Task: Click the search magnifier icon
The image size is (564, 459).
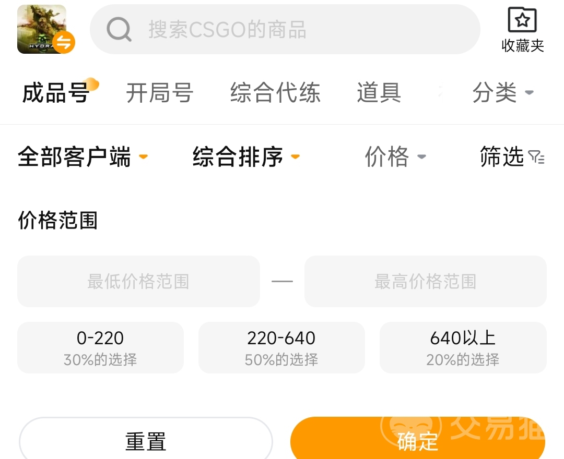Action: coord(119,29)
